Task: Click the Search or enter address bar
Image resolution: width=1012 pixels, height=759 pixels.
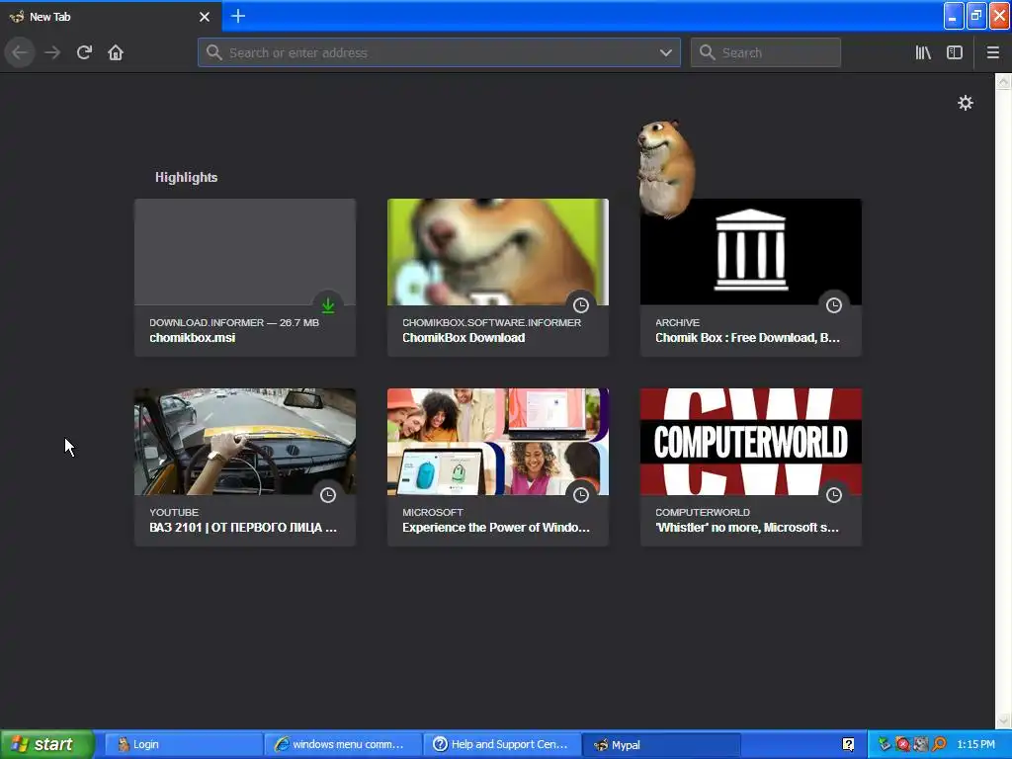Action: (439, 52)
